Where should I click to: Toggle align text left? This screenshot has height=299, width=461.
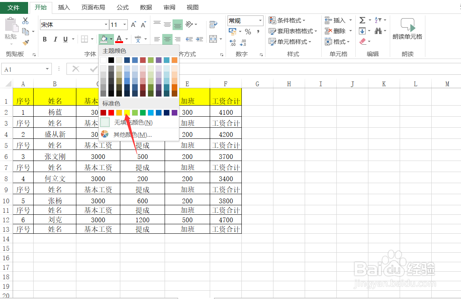157,39
